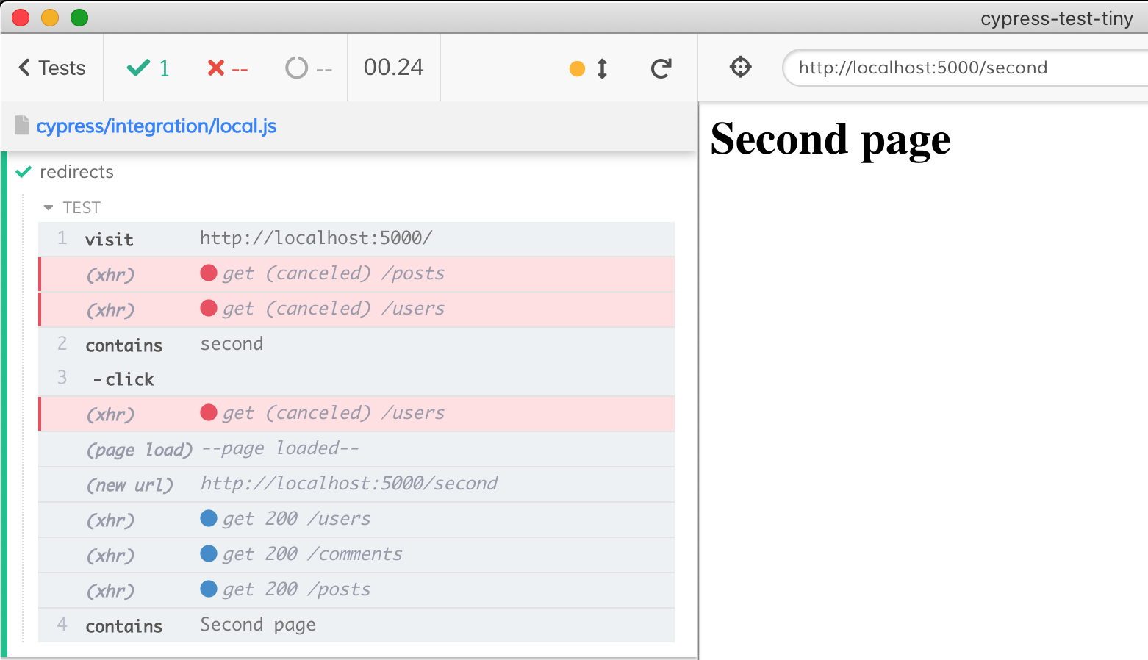Click the green passed tests checkmark icon

(137, 67)
